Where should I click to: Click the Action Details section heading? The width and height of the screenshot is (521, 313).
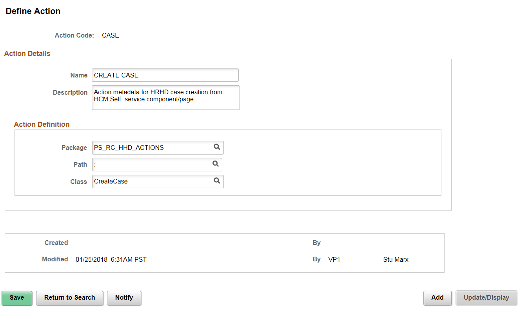(x=27, y=53)
